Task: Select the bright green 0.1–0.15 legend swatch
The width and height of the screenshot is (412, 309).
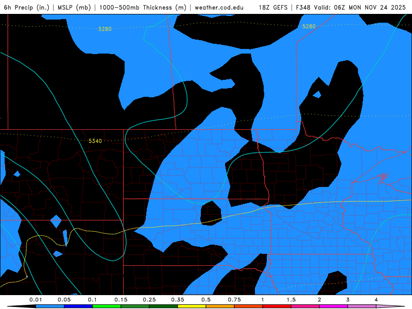Action: (x=107, y=306)
